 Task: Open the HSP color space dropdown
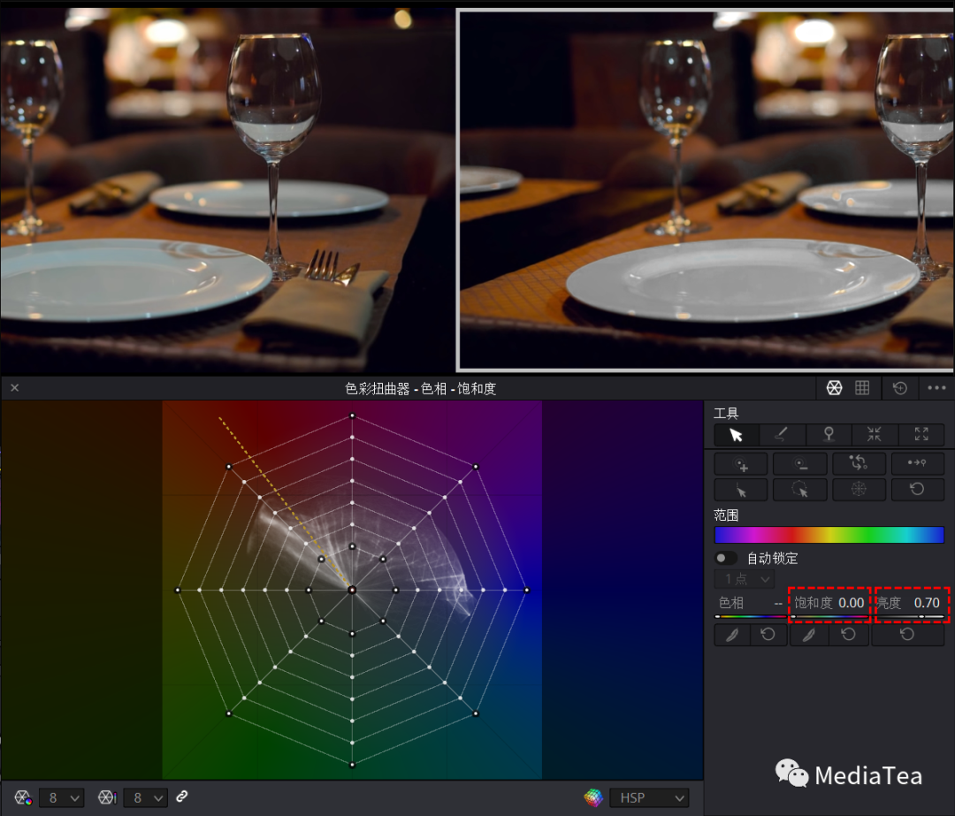coord(650,797)
